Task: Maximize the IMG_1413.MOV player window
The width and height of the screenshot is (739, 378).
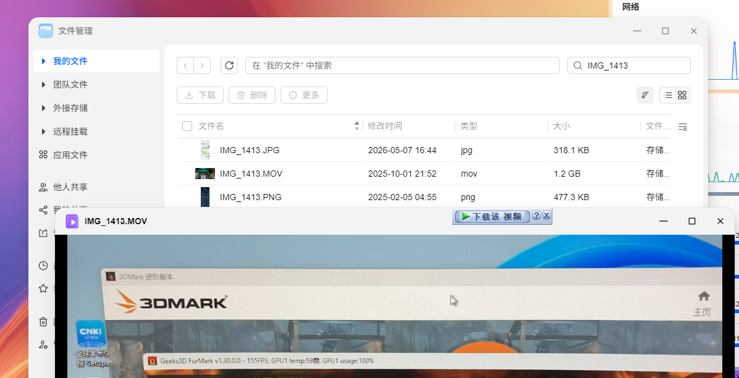Action: [x=692, y=221]
